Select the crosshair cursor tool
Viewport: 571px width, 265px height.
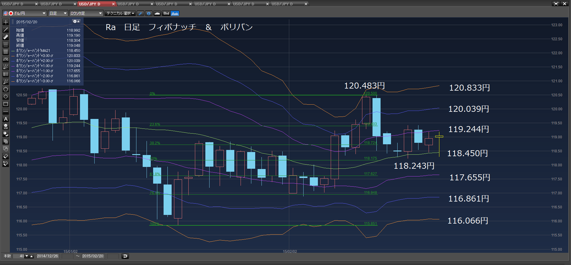(x=6, y=22)
